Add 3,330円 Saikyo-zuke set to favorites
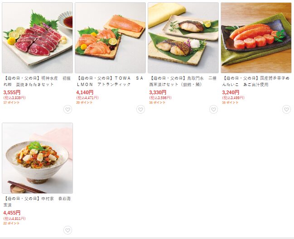Viewport: 294px width, 239px height. [213, 110]
